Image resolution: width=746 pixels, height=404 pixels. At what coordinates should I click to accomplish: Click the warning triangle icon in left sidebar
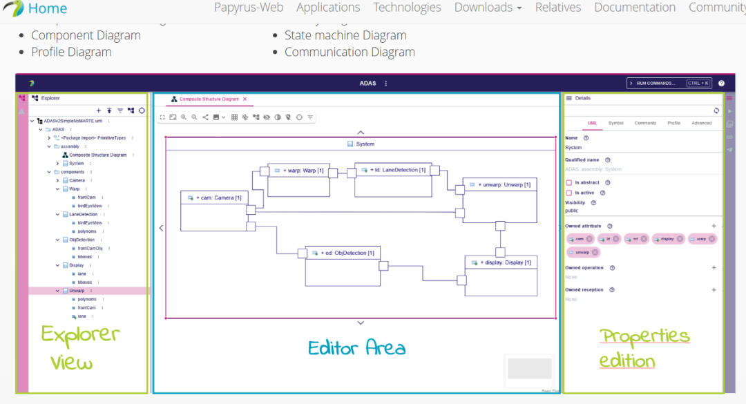click(22, 111)
